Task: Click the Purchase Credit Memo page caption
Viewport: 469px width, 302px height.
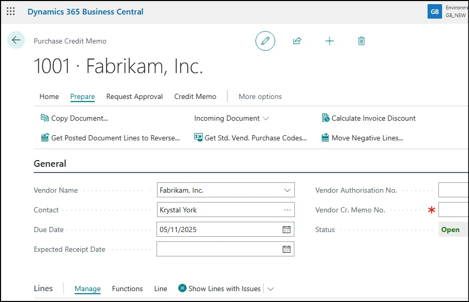Action: 70,41
